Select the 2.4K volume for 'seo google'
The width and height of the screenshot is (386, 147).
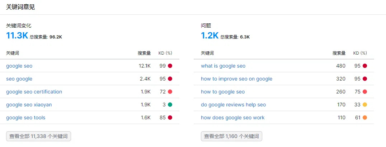(x=146, y=79)
